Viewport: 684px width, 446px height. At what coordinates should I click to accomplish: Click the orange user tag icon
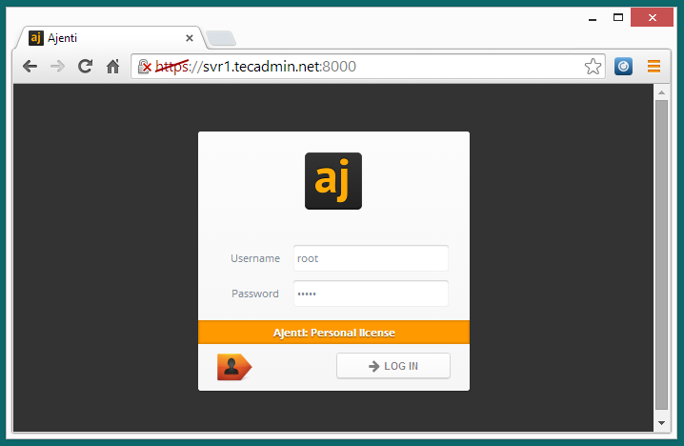[234, 367]
